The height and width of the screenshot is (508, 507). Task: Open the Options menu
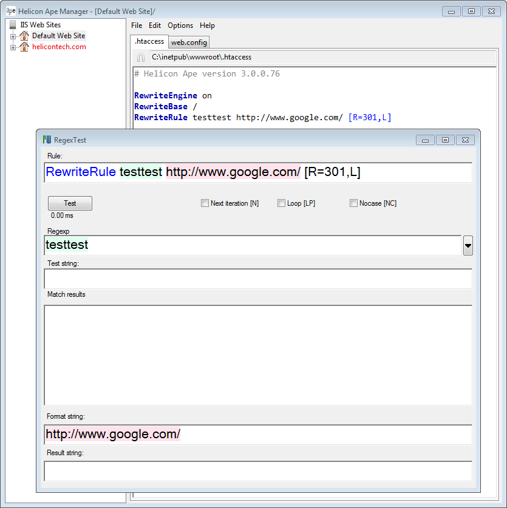(180, 25)
